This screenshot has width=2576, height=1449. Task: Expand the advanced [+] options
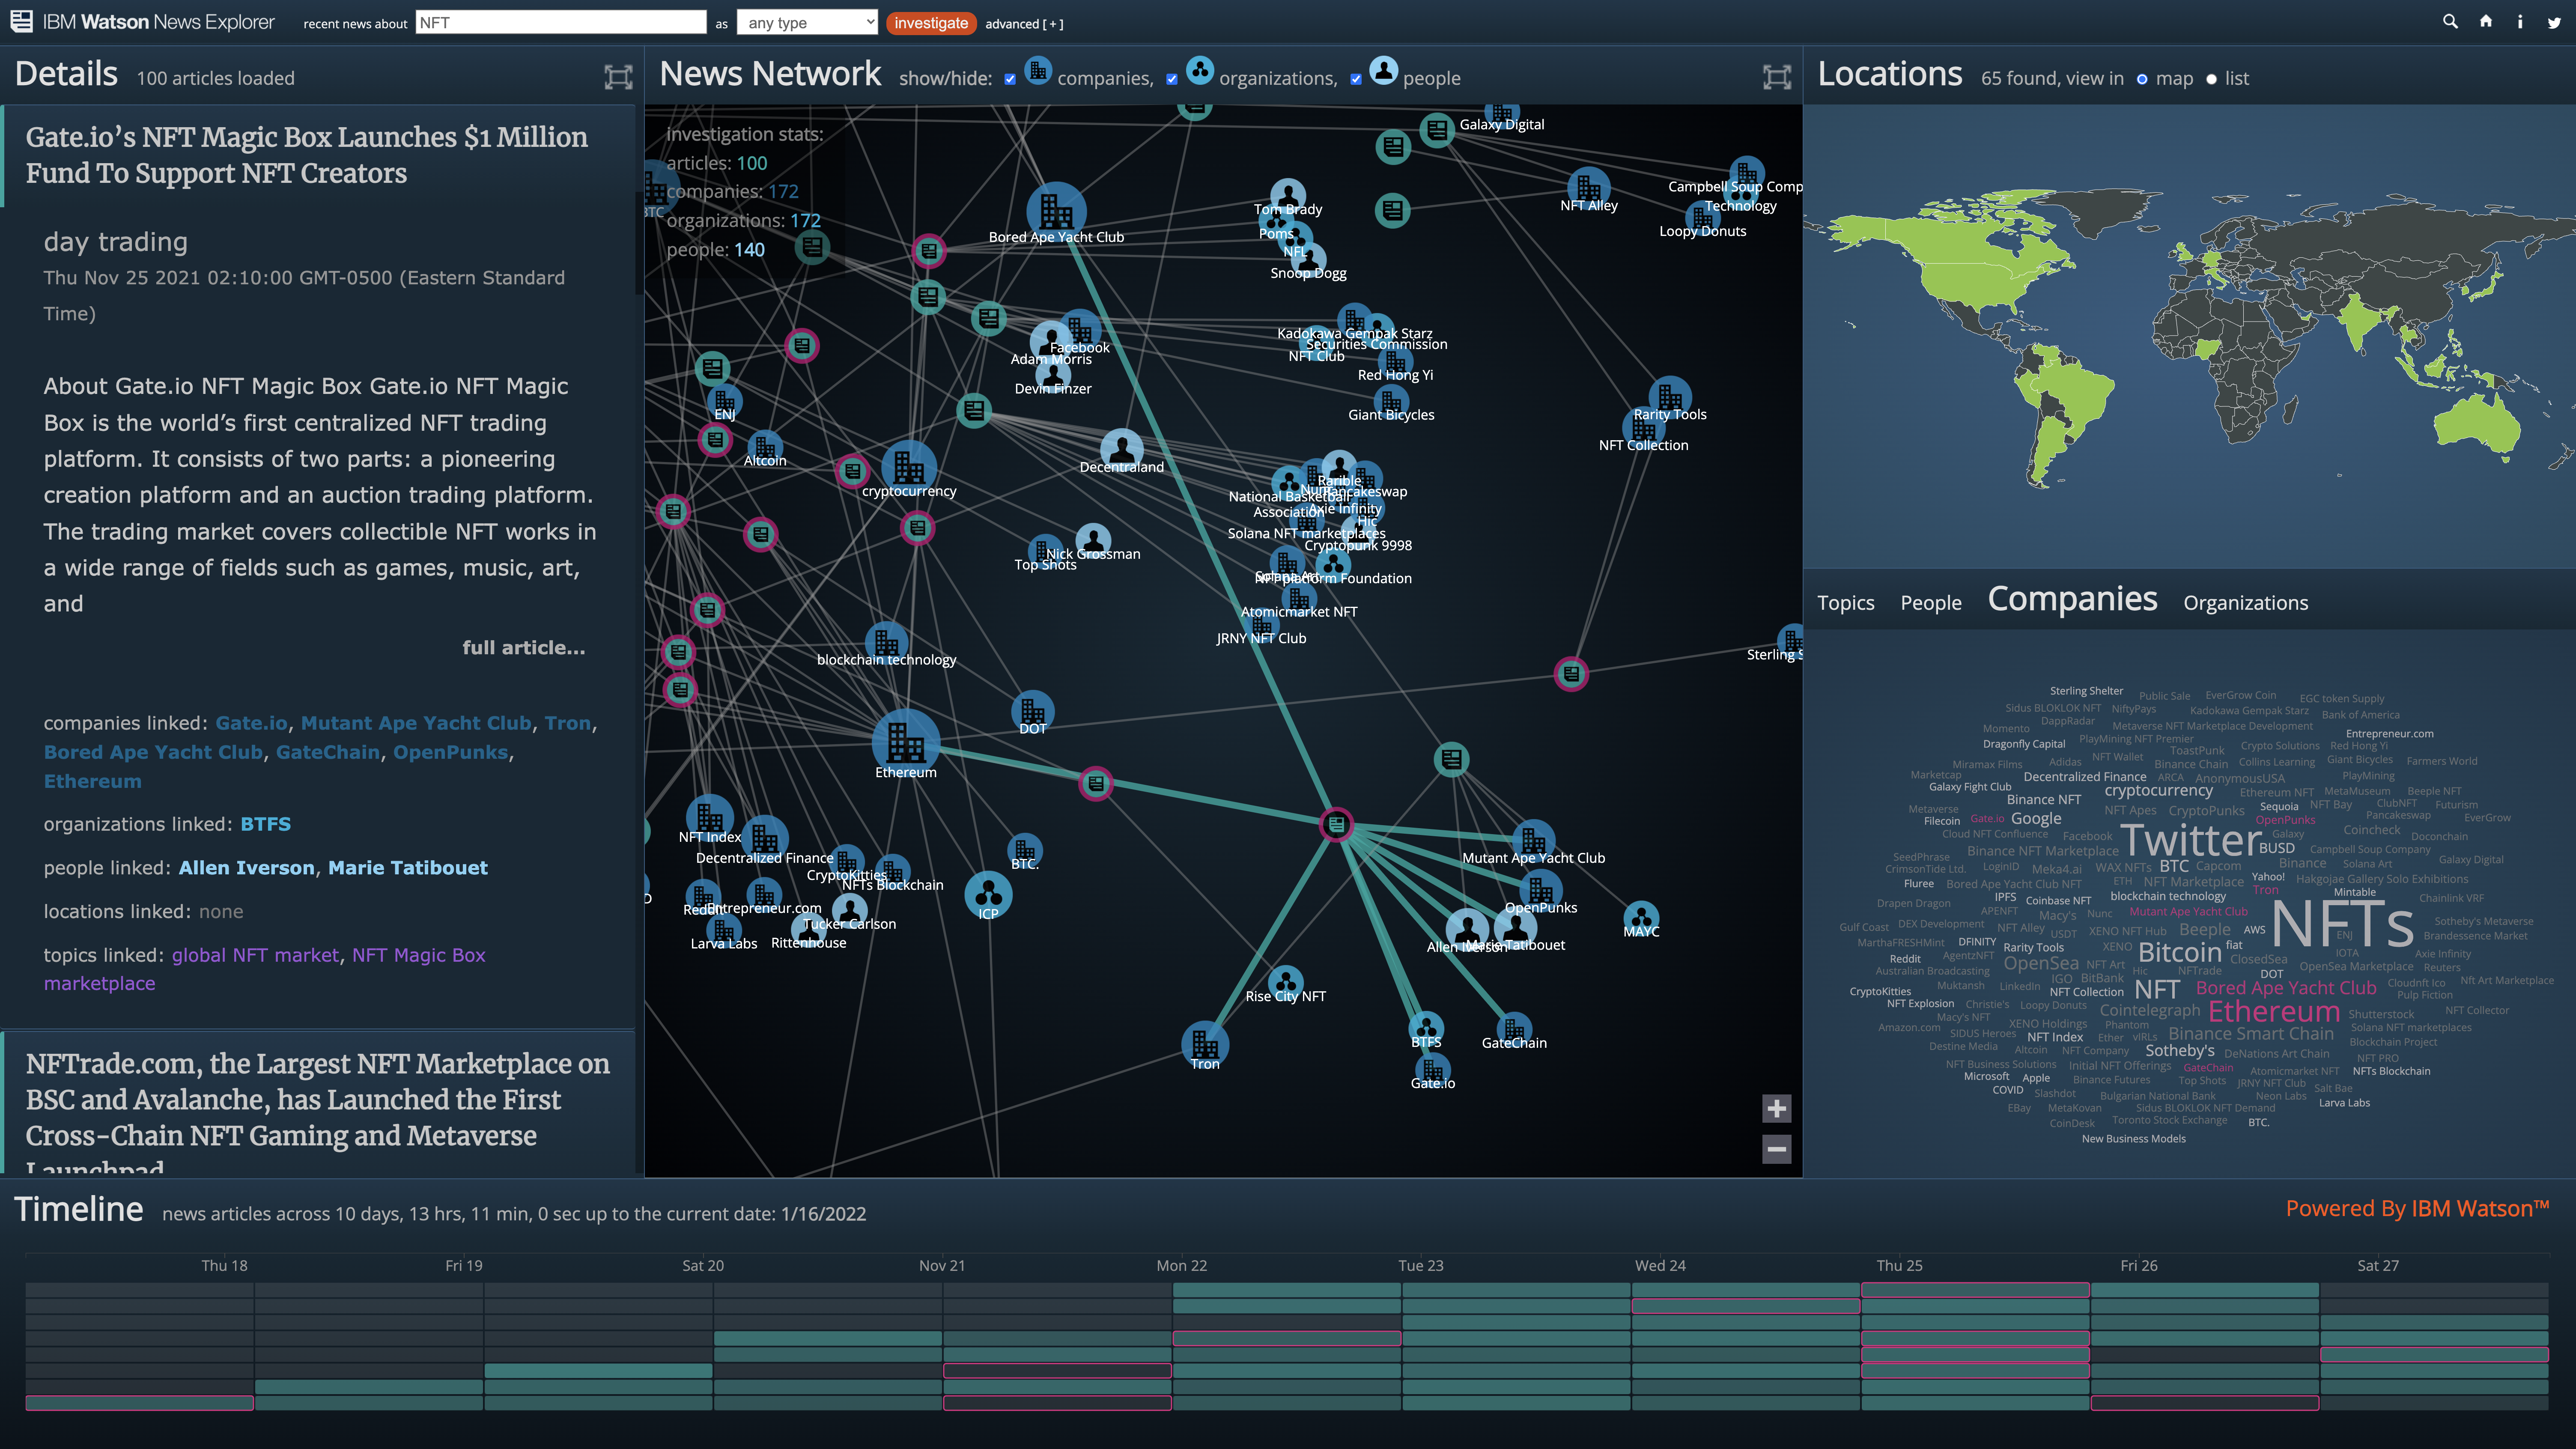[1023, 23]
